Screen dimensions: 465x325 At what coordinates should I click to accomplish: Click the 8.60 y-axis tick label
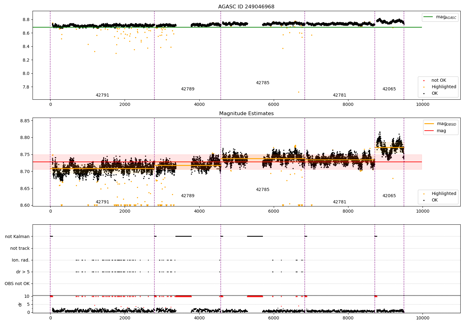coord(25,205)
